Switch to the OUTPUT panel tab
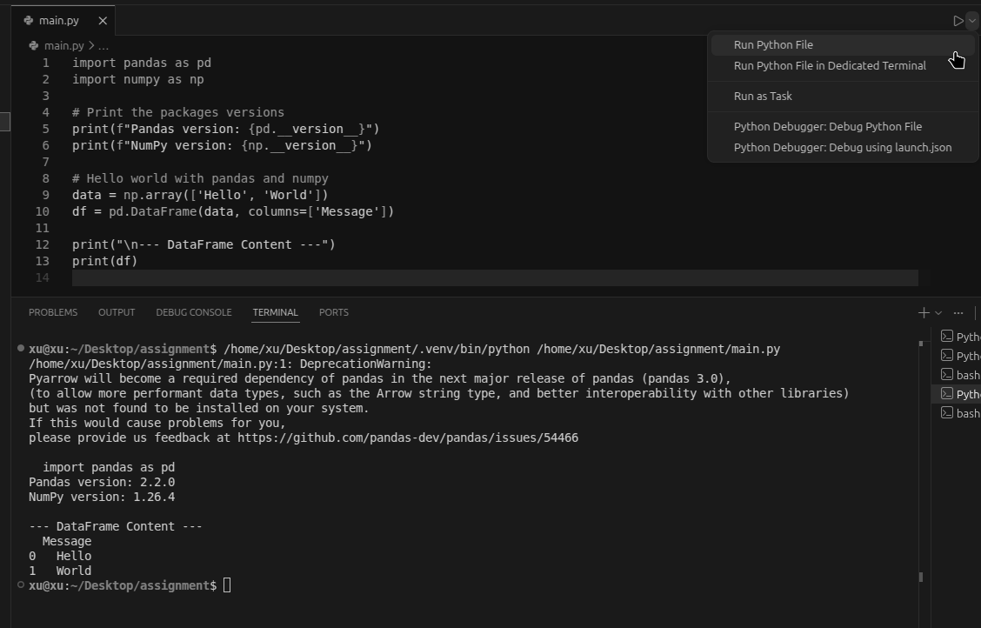 click(x=117, y=312)
